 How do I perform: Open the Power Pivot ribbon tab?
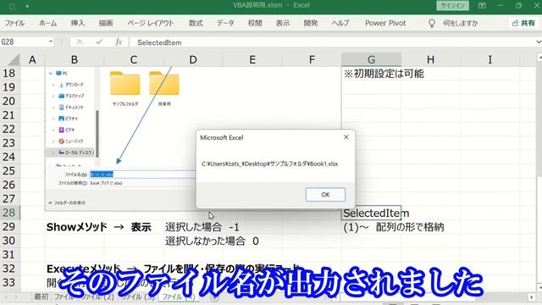385,23
